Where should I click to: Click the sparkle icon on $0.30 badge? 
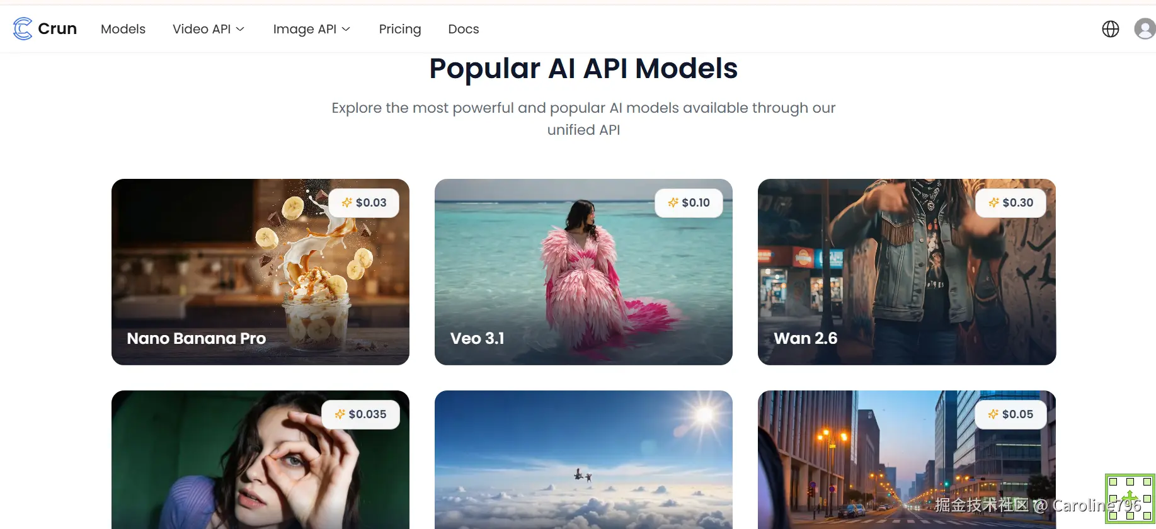point(993,203)
